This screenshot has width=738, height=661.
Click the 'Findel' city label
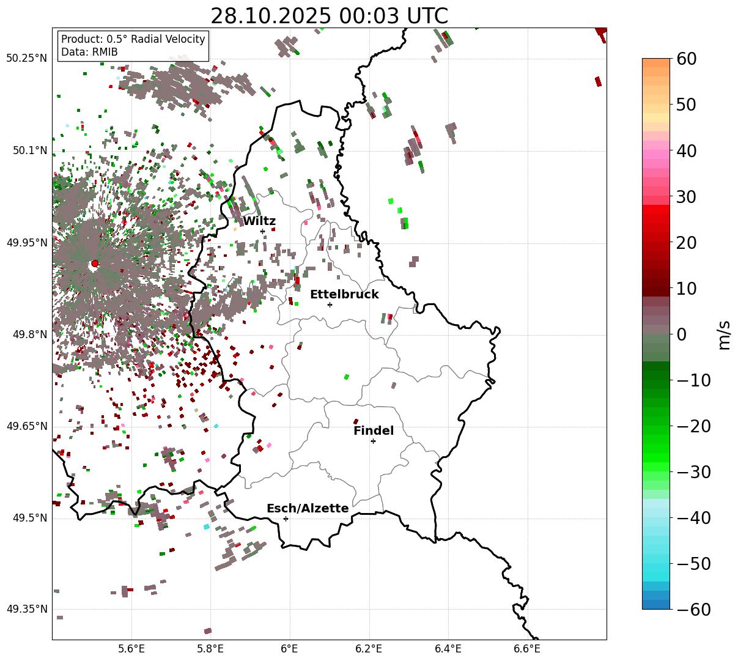pos(374,431)
